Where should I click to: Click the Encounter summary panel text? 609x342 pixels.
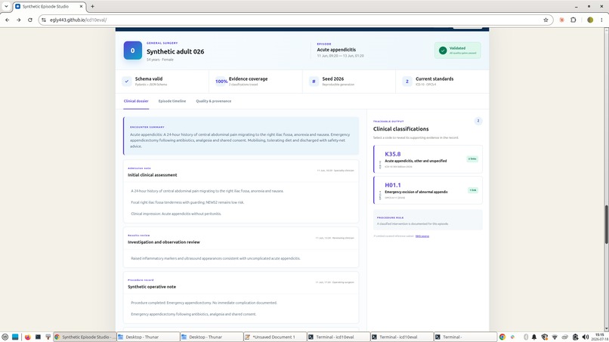(x=240, y=140)
